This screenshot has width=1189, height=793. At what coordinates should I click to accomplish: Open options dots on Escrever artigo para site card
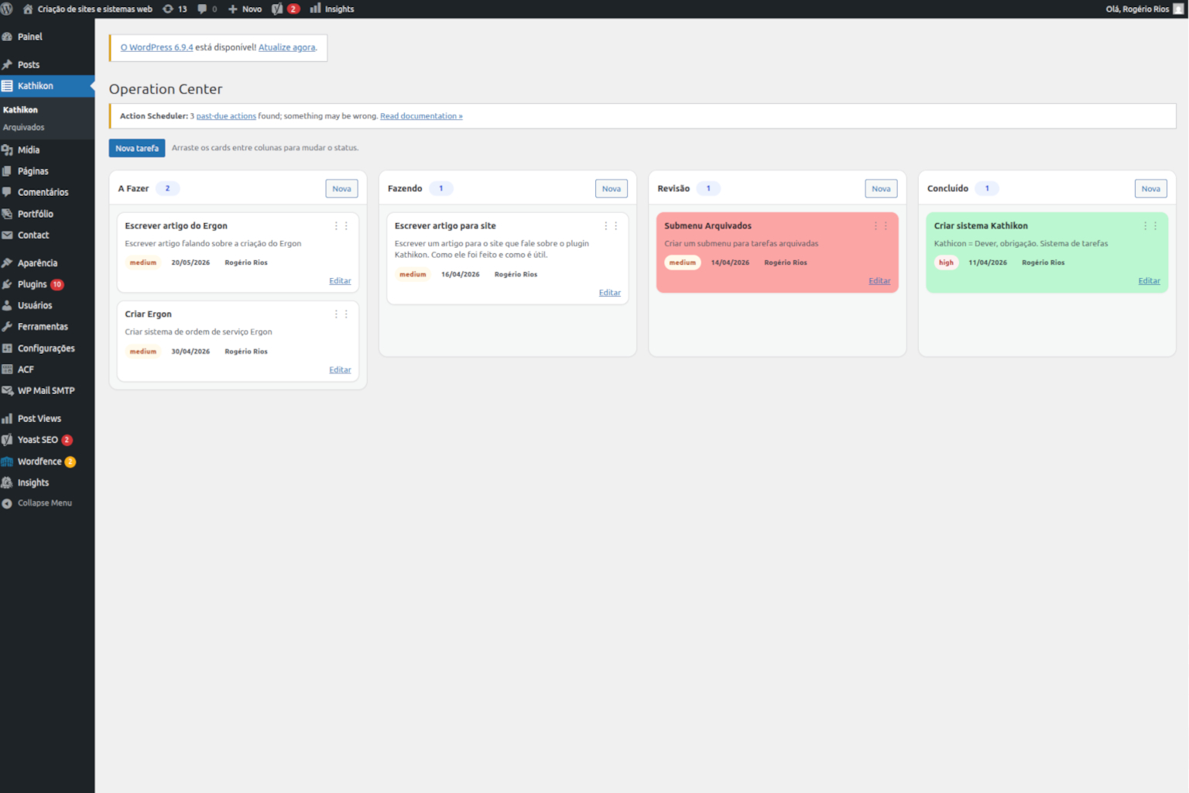point(611,226)
